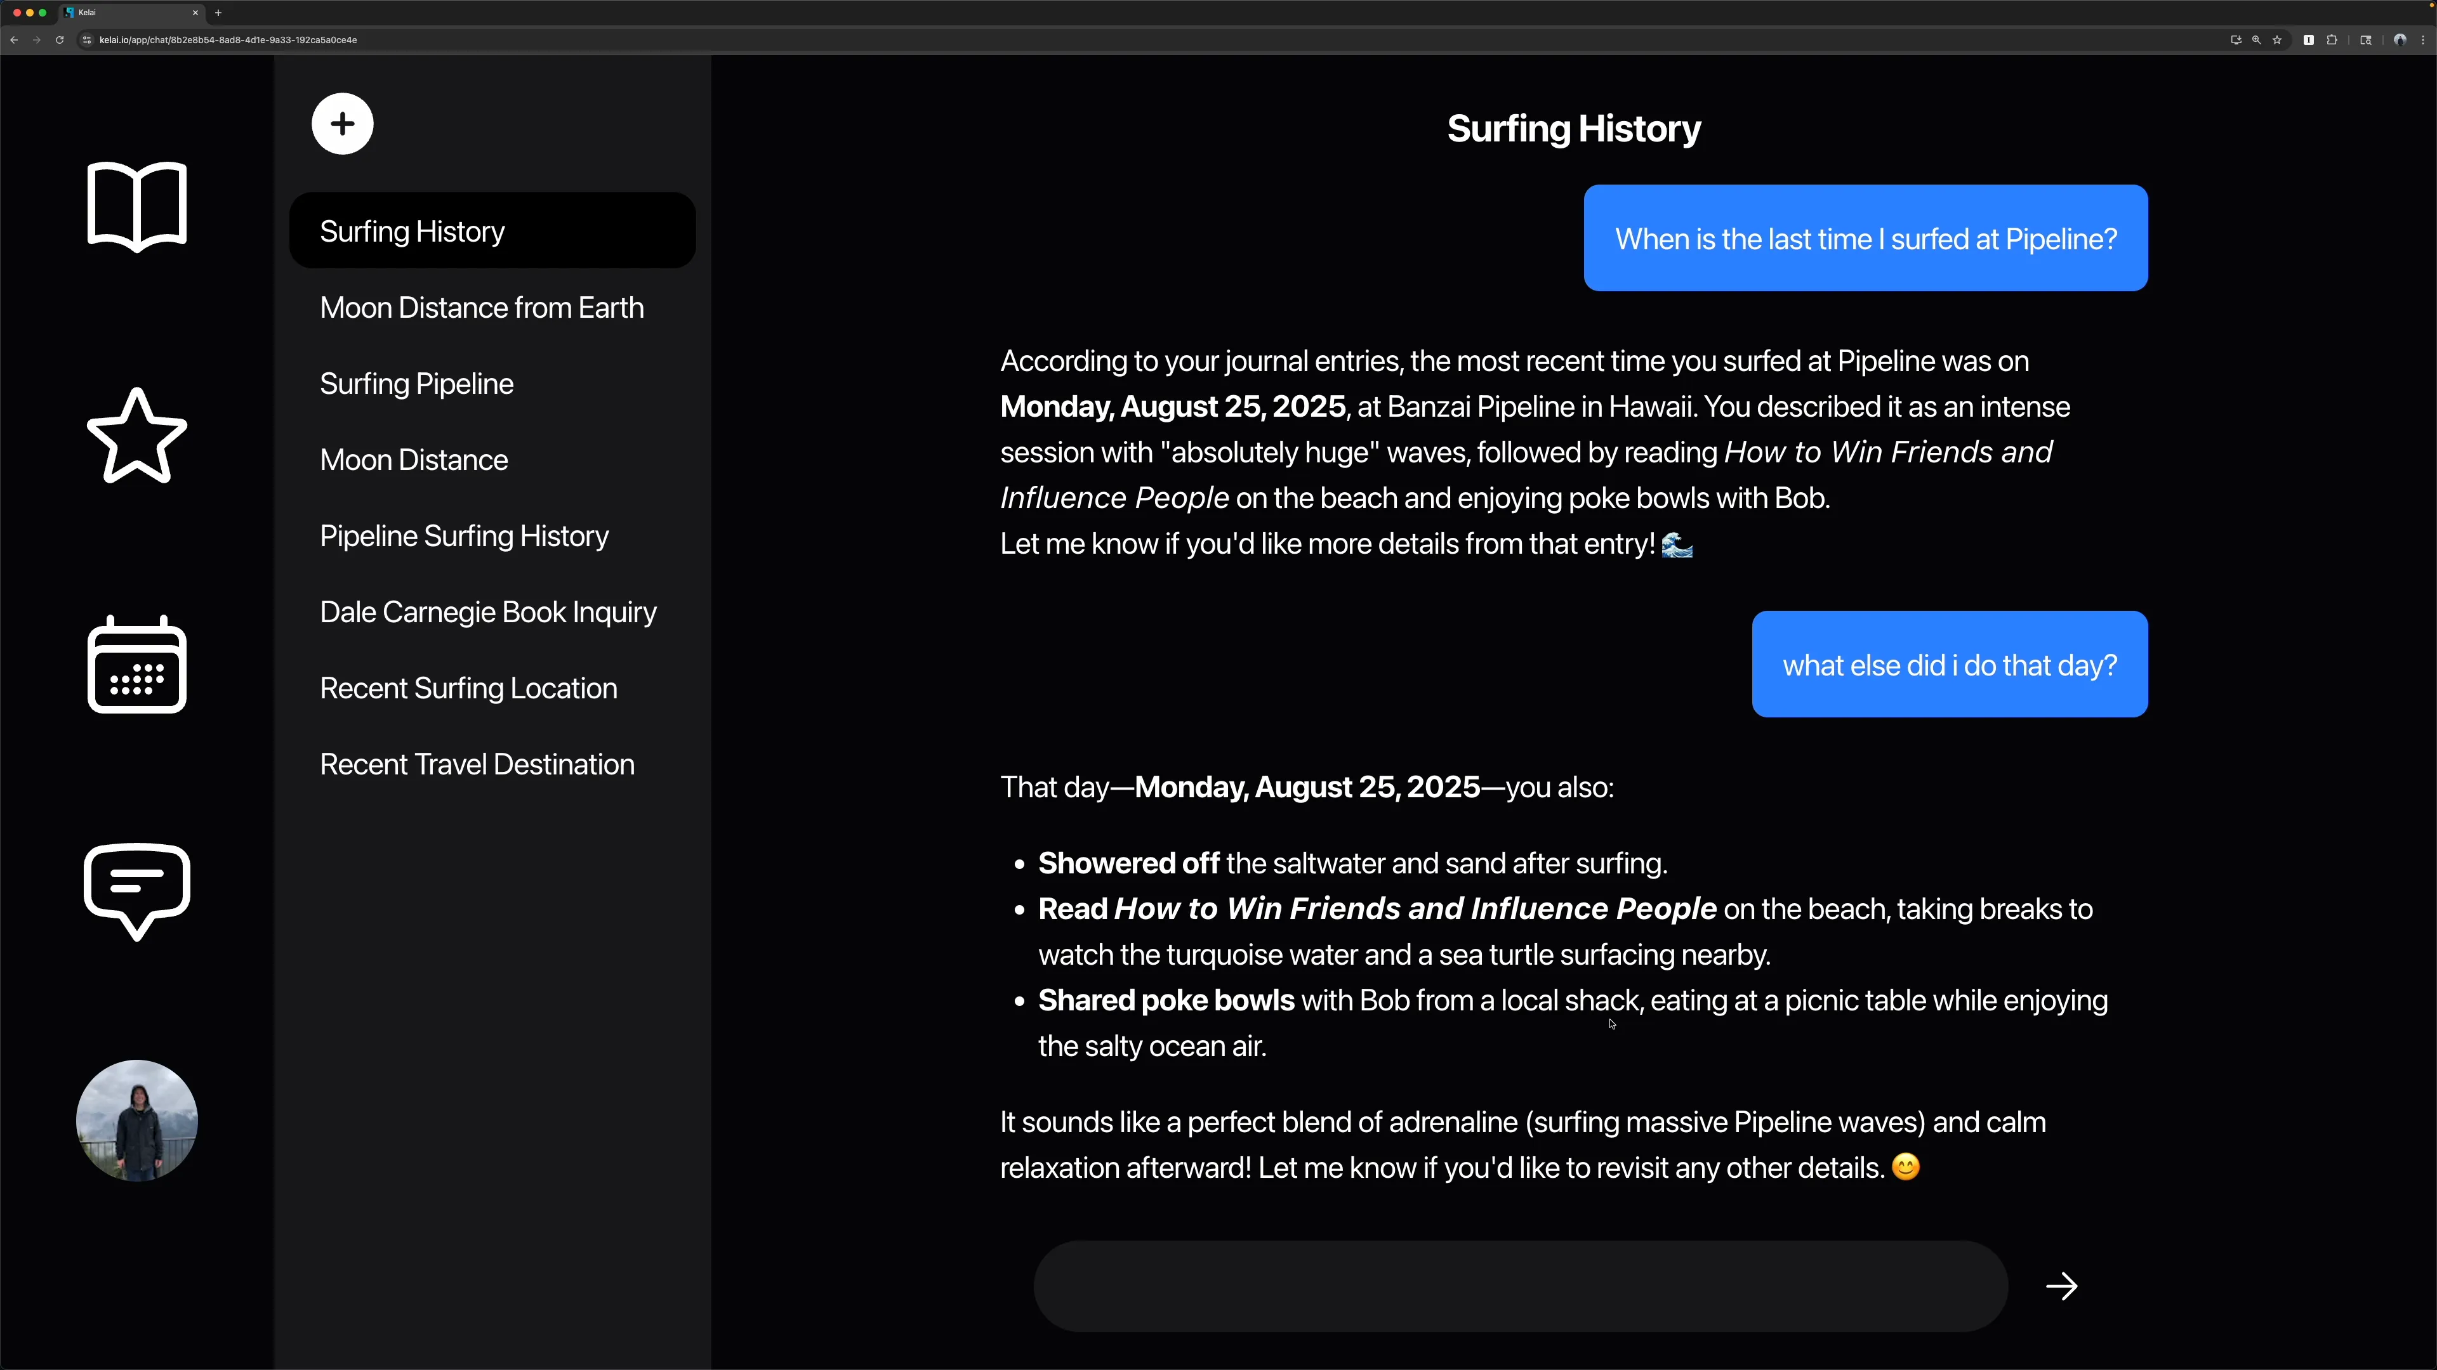Image resolution: width=2437 pixels, height=1370 pixels.
Task: Open the Moon Distance from Earth chat
Action: 482,308
